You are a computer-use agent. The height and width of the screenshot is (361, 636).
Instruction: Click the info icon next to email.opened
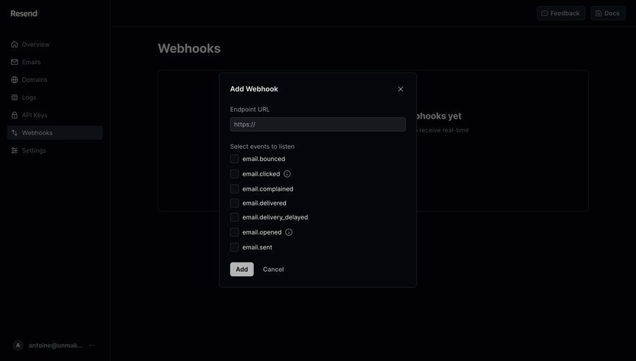289,232
